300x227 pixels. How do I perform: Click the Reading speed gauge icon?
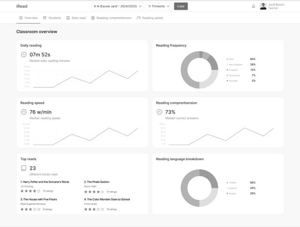click(x=139, y=18)
